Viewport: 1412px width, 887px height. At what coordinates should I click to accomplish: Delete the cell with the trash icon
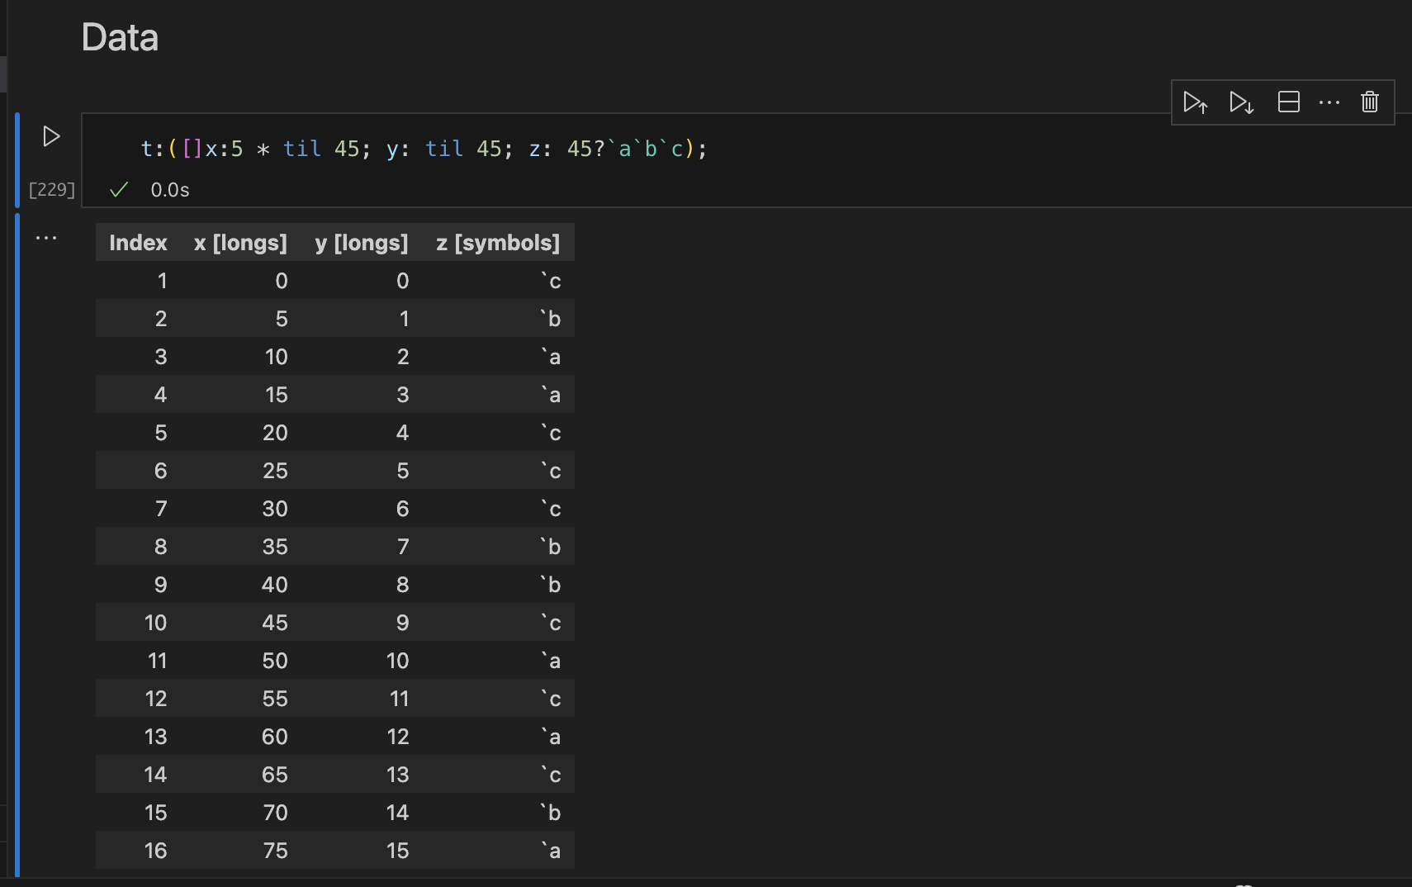point(1369,102)
